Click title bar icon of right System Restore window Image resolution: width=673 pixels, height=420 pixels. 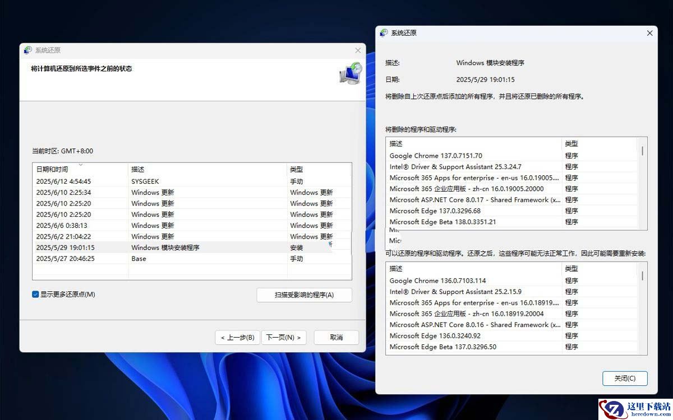pos(384,33)
